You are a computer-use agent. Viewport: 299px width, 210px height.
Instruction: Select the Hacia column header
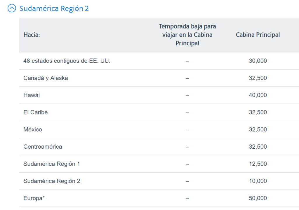30,35
